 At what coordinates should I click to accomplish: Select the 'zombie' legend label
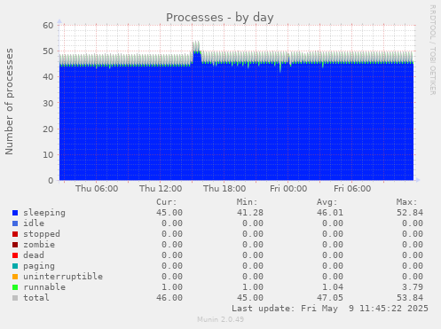(39, 245)
